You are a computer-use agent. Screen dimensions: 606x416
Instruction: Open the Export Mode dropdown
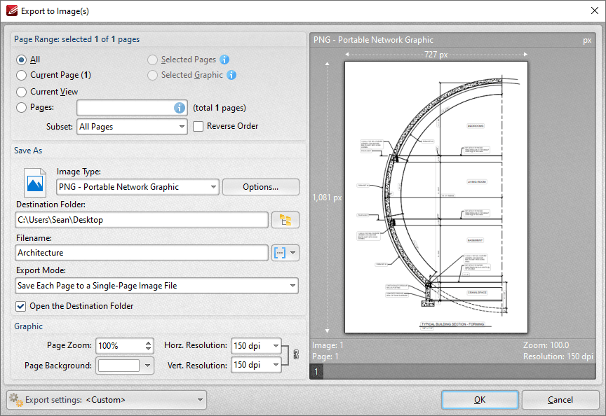(157, 286)
